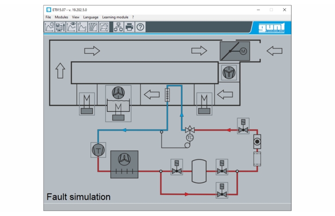Screen dimensions: 335x216
Task: Open the measurement data acquisition icon
Action: click(x=60, y=27)
